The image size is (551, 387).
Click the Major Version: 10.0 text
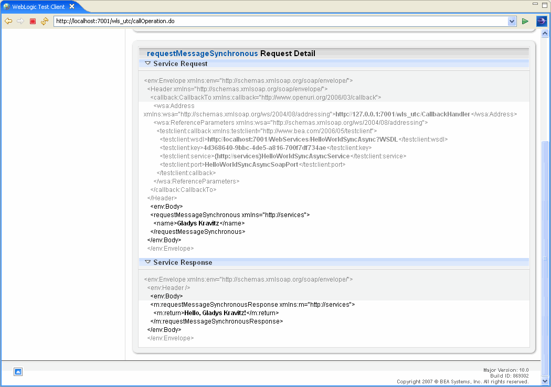click(506, 370)
